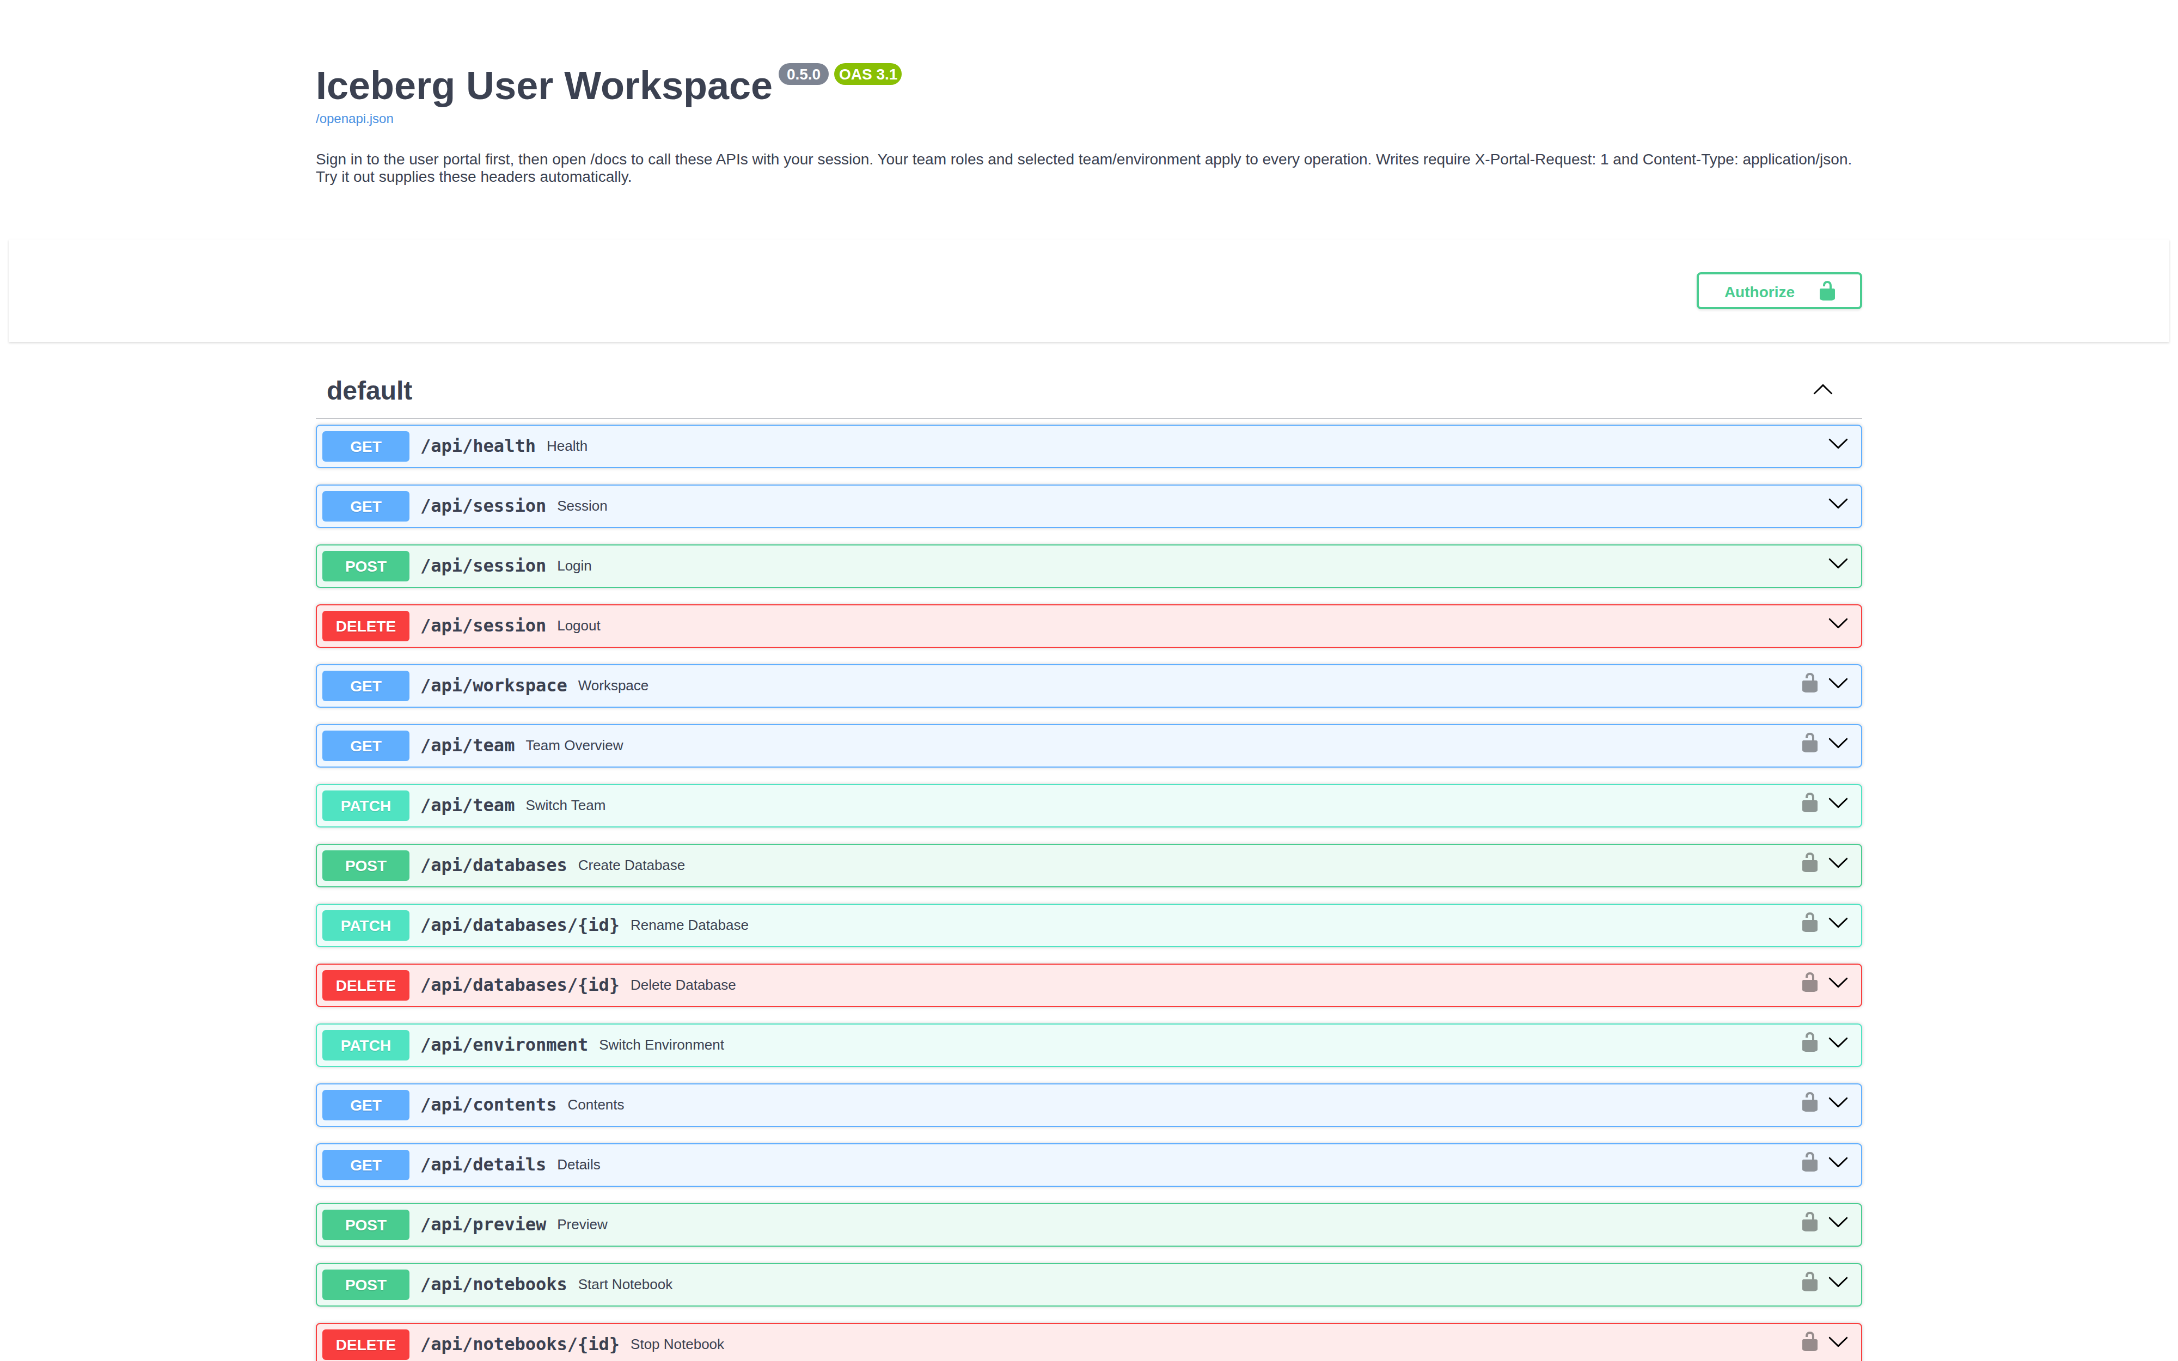Click the lock icon on GET /api/workspace

coord(1809,683)
